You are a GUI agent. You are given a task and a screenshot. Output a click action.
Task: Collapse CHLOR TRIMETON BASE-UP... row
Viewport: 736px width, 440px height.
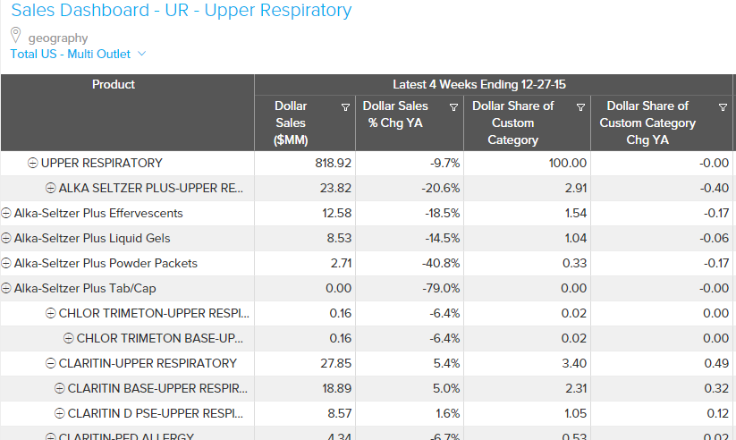[69, 339]
